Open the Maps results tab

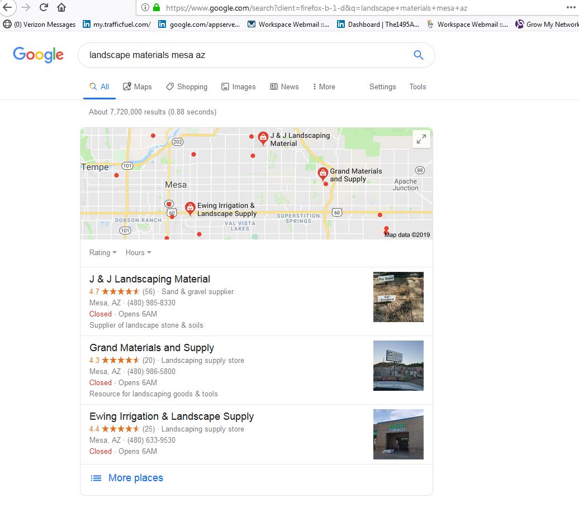pyautogui.click(x=137, y=87)
